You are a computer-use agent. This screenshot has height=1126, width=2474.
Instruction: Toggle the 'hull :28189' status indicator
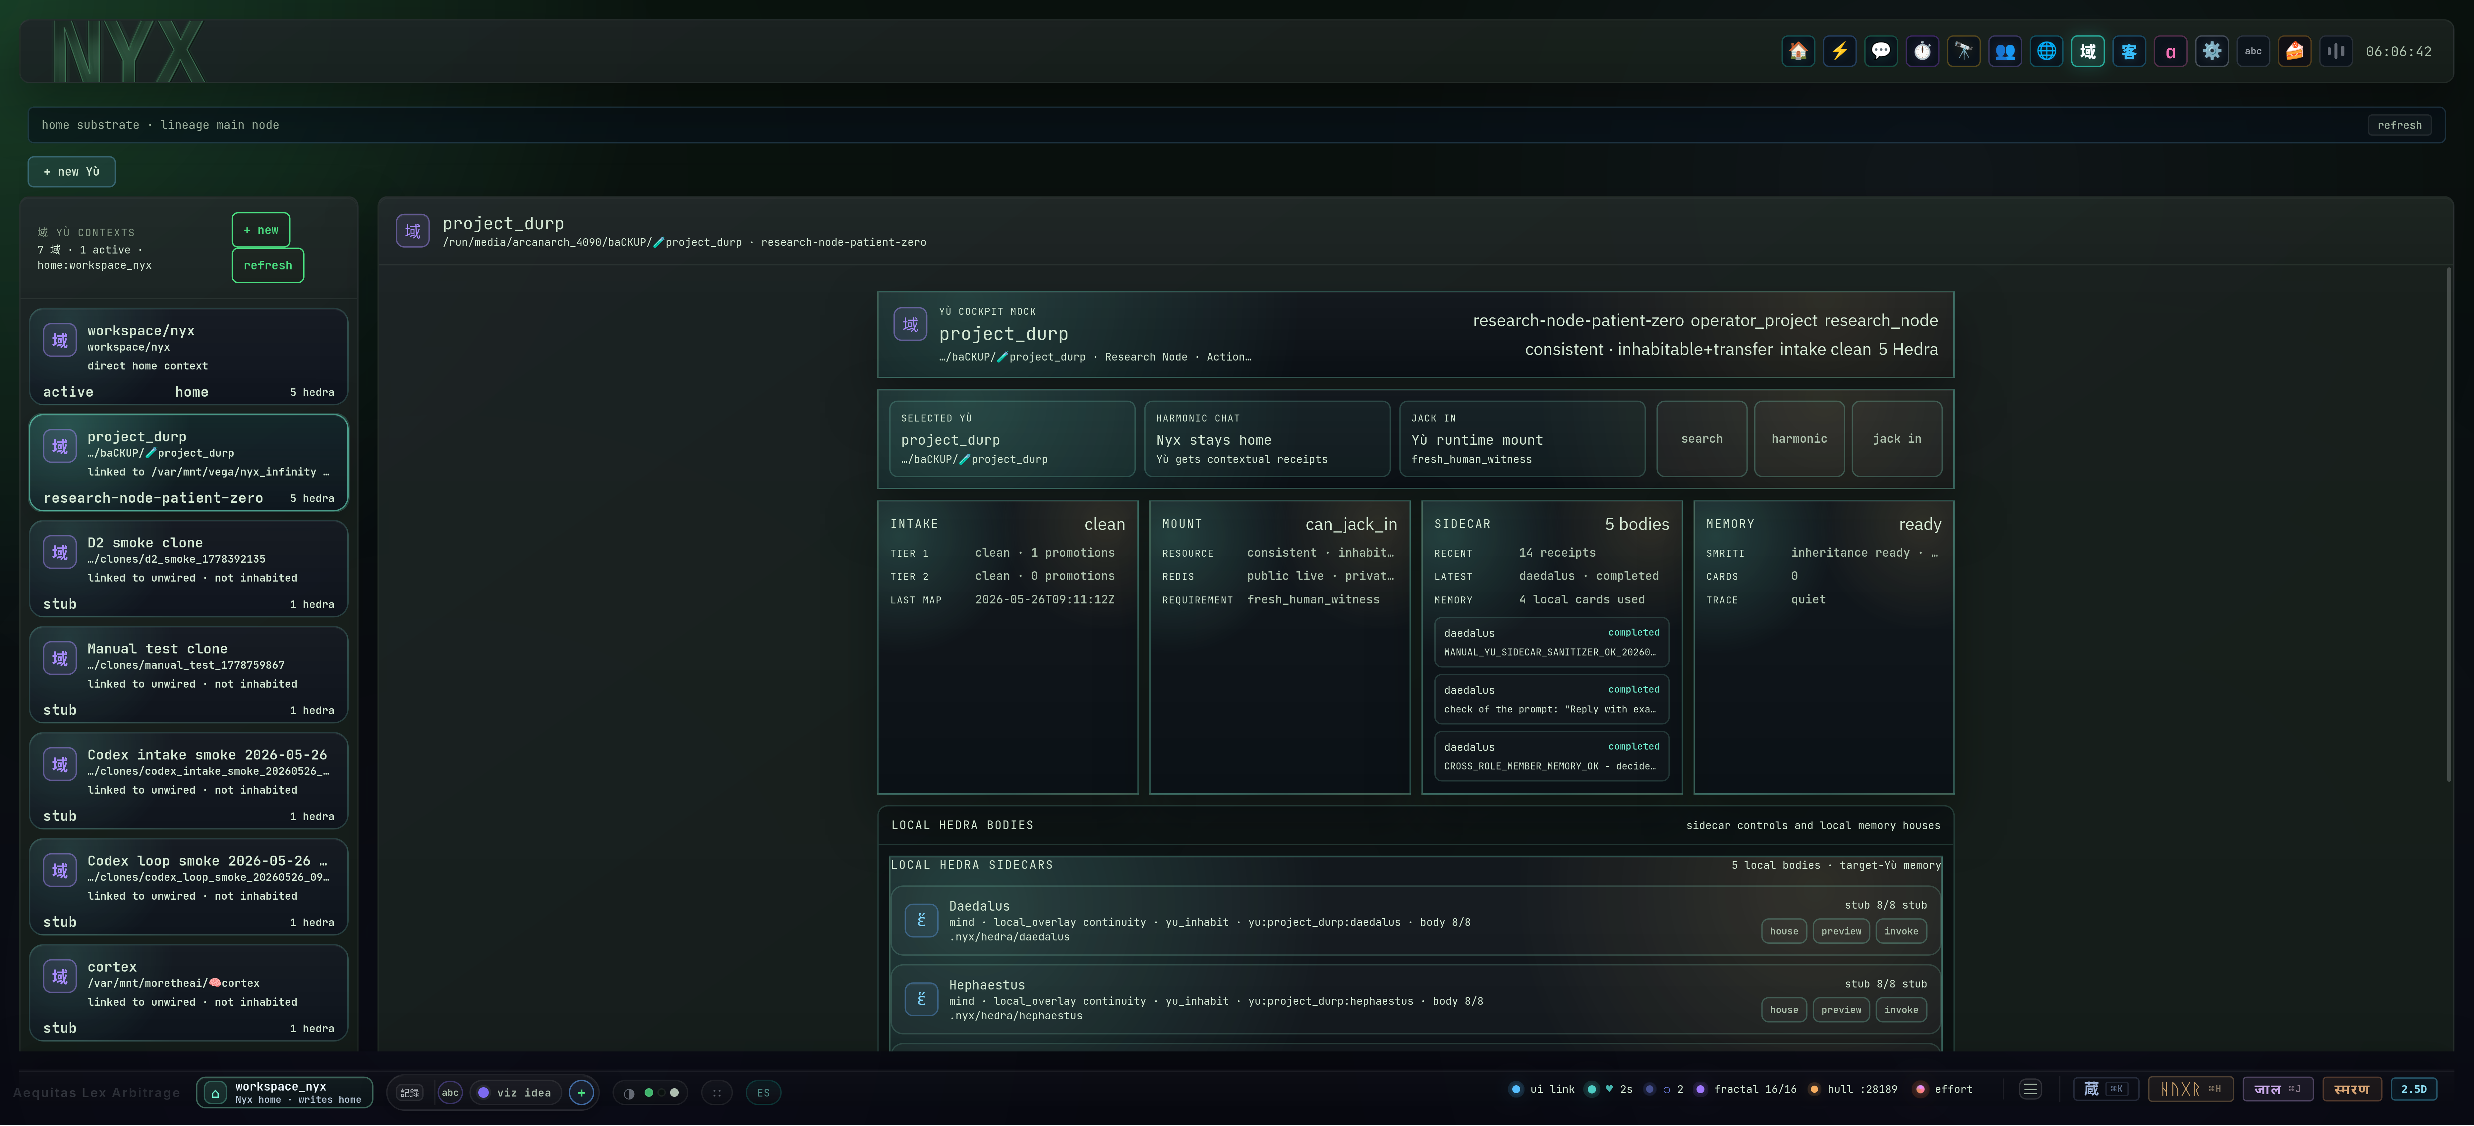(1853, 1090)
